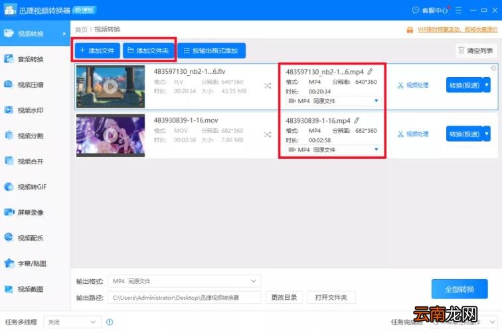Image resolution: width=502 pixels, height=333 pixels.
Task: Open the 视频转换 sidebar section
Action: point(35,33)
